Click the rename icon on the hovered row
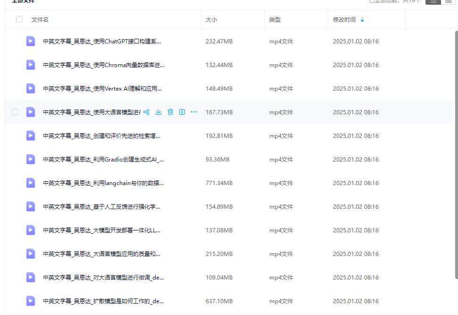 tap(182, 112)
